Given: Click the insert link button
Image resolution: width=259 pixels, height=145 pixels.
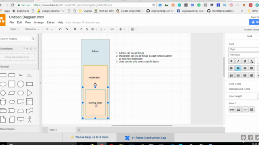Looking at the screenshot, I should coord(231,110).
